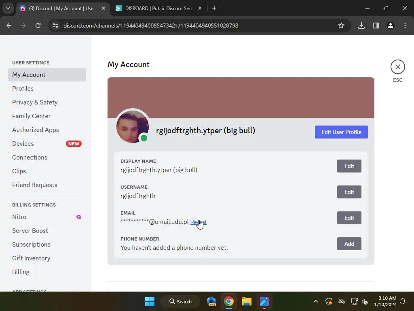
Task: Toggle Chrome side panel icon
Action: 376,26
